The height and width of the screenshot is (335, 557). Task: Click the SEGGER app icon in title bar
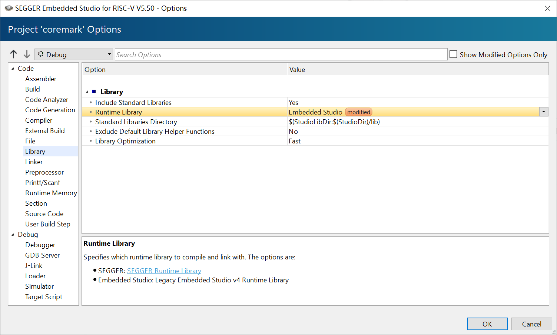coord(9,8)
